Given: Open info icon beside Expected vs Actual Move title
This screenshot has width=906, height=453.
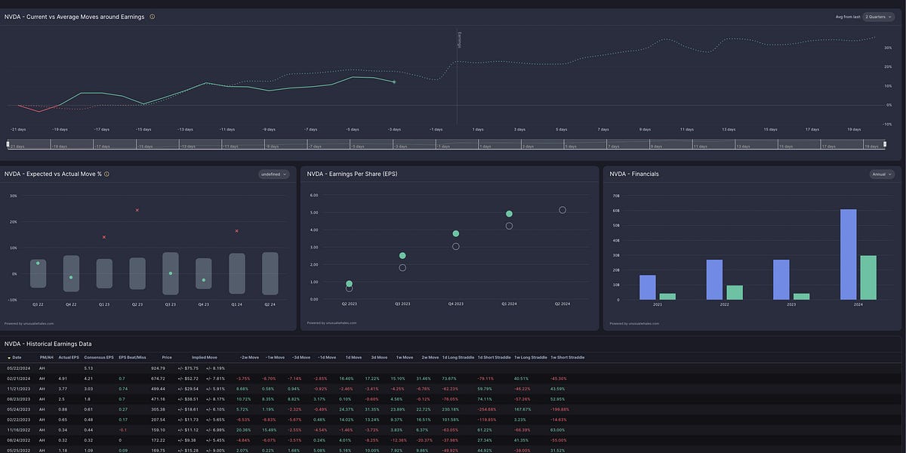Looking at the screenshot, I should coord(106,174).
